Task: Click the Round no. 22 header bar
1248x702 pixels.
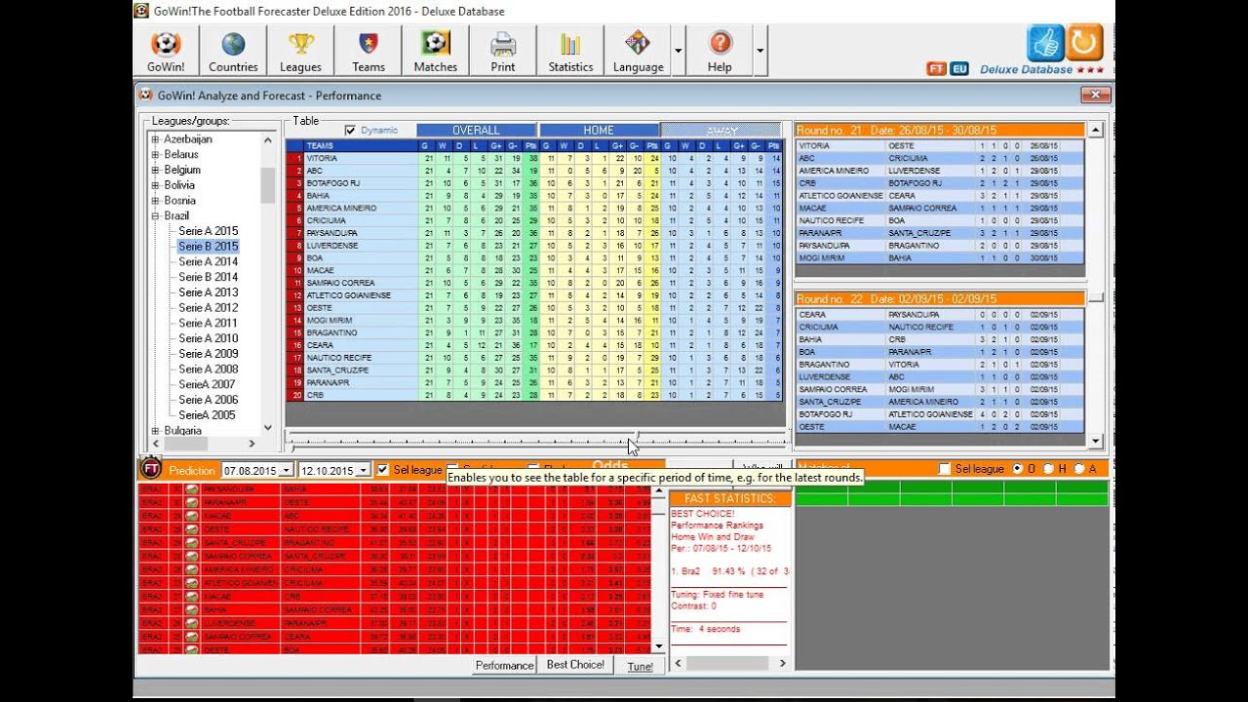Action: point(940,299)
